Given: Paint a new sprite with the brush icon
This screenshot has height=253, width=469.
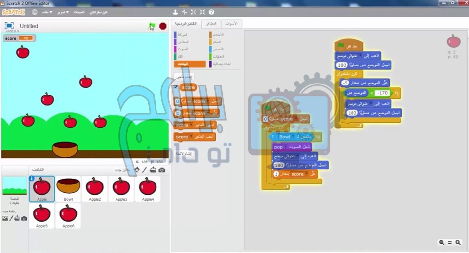Looking at the screenshot, I should click(x=145, y=170).
